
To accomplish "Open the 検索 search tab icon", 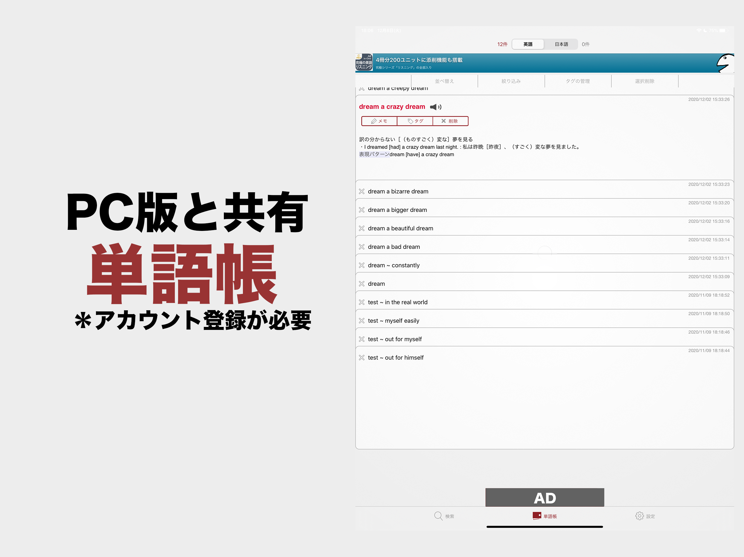I will (x=438, y=516).
